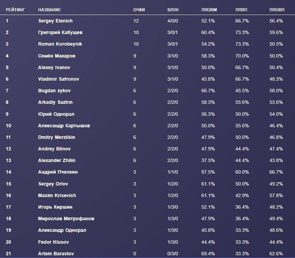Click on Семён Макаров's name

[57, 56]
